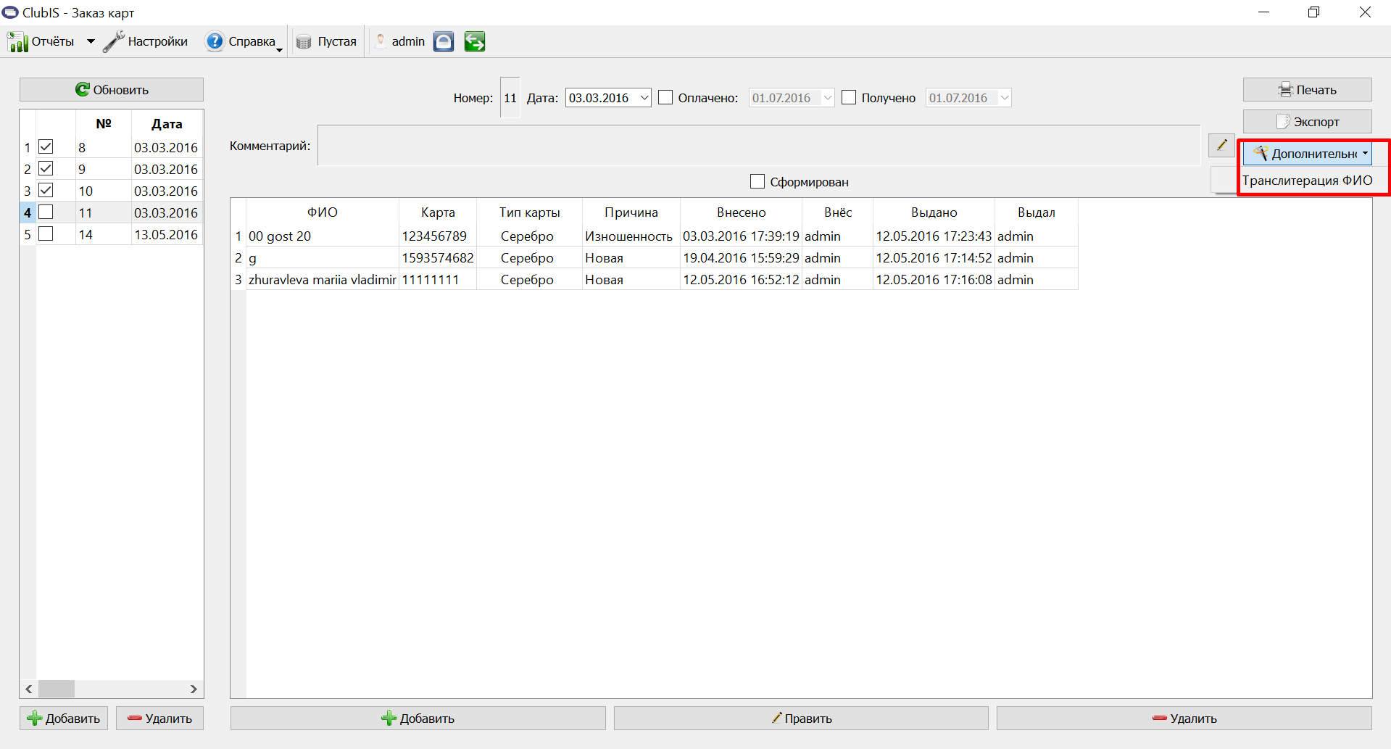Screen dimensions: 1391x749
Task: Click card number 11111111 cell
Action: [x=438, y=280]
